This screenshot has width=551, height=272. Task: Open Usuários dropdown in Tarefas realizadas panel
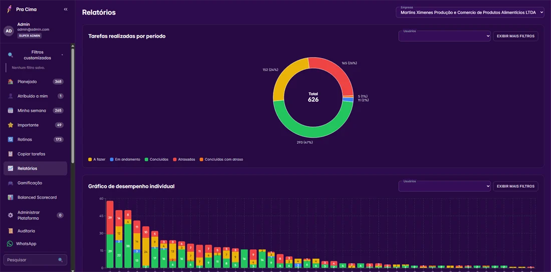pyautogui.click(x=444, y=36)
